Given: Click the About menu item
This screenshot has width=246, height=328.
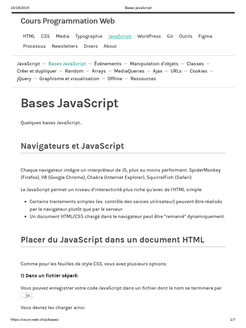Looking at the screenshot, I should coord(110,46).
